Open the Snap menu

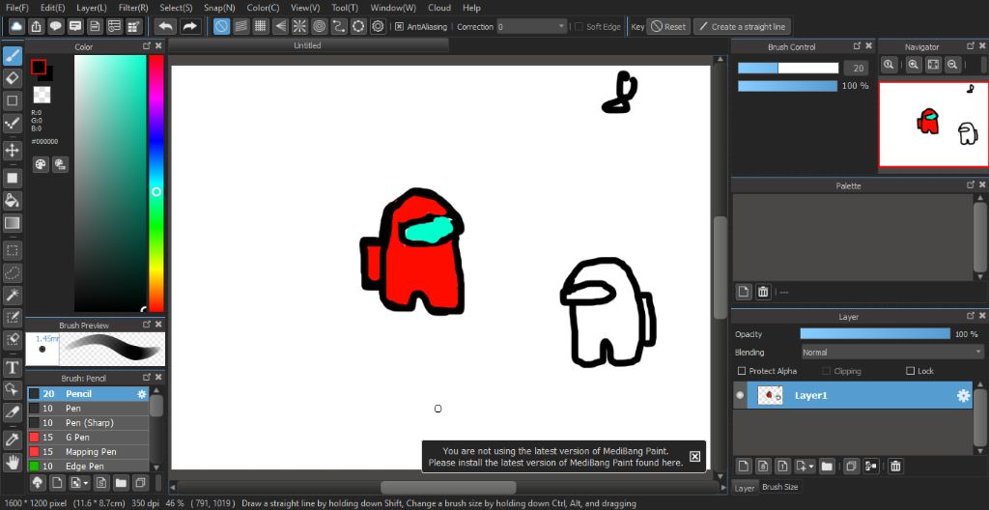pos(219,8)
